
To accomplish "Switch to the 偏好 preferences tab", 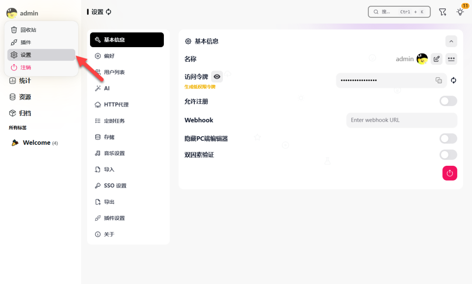I will point(127,56).
